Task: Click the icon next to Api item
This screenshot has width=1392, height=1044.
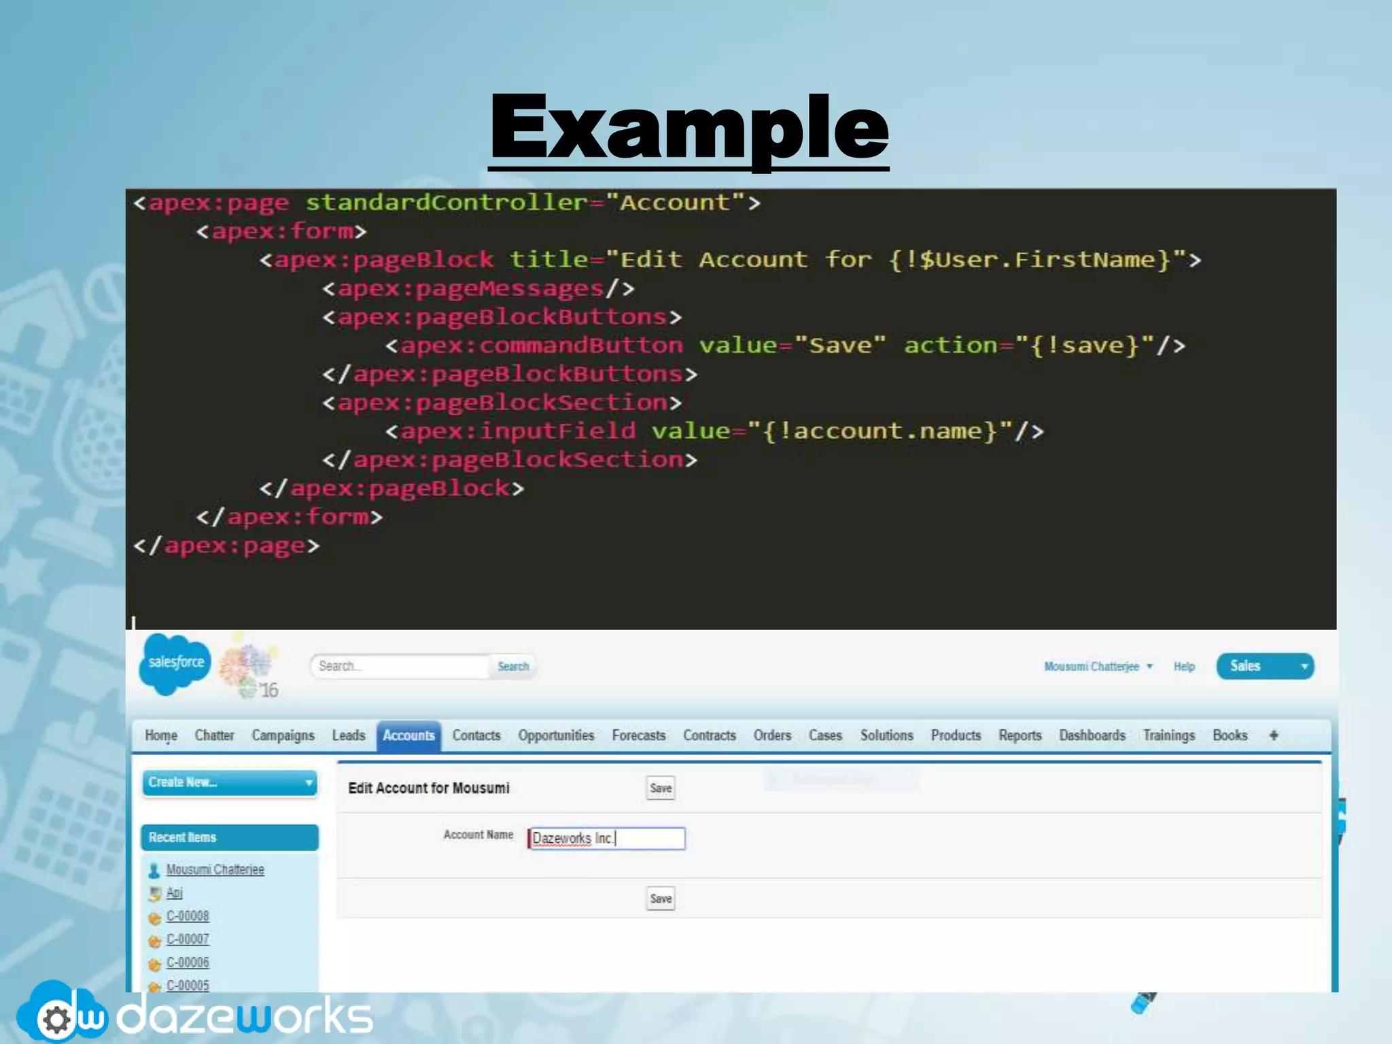Action: pos(155,893)
